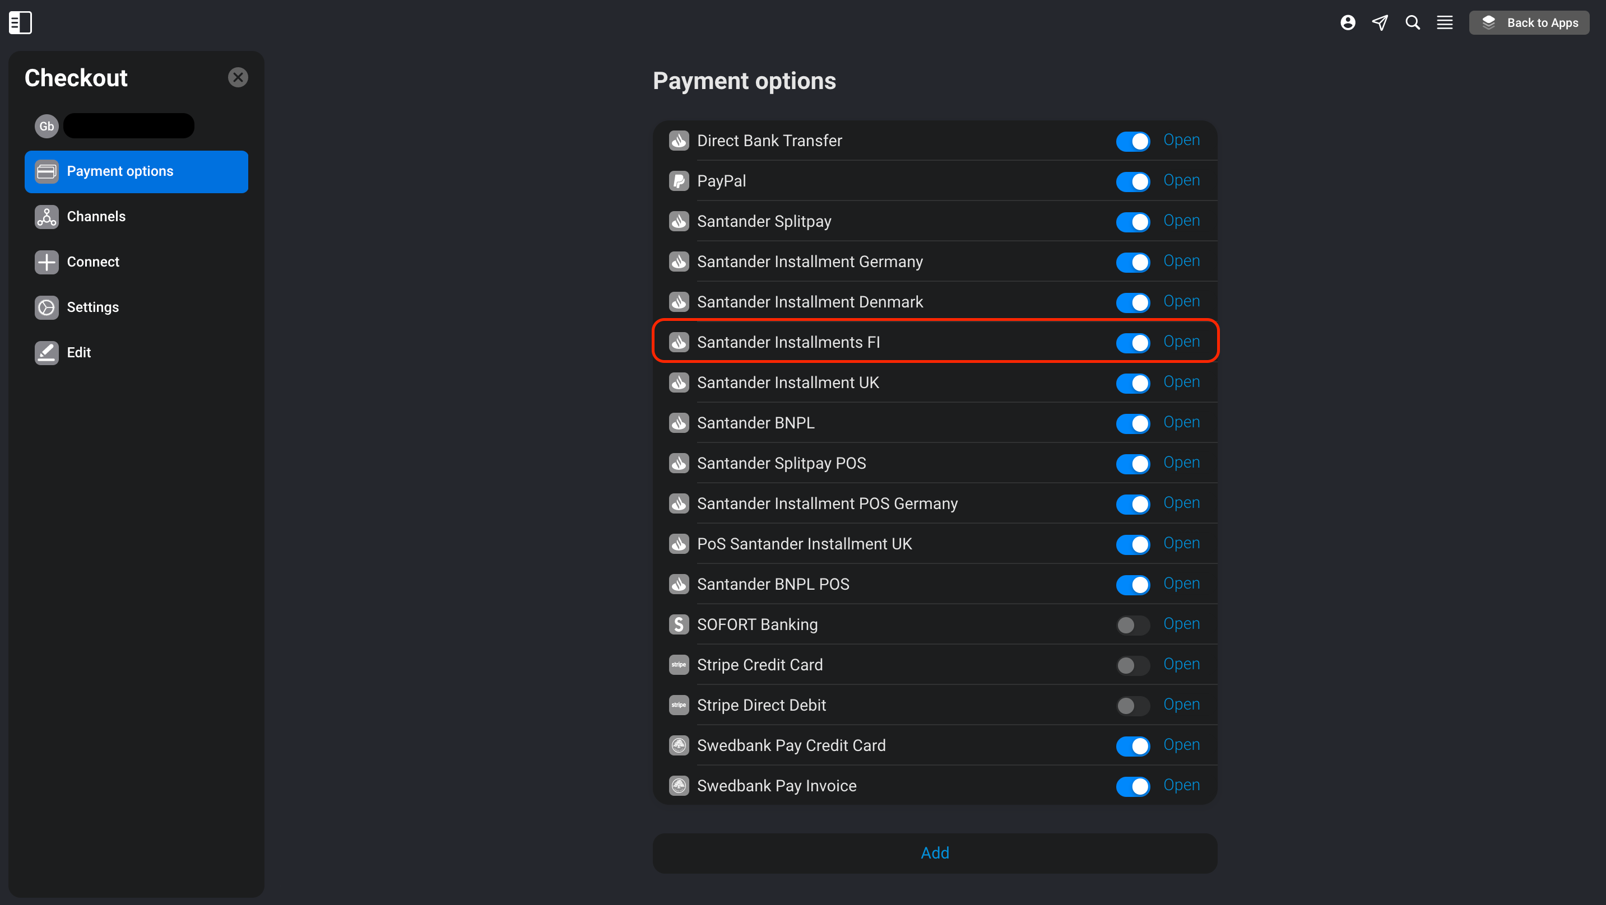Click Open for PoS Santander Installment UK
This screenshot has width=1606, height=905.
pos(1181,543)
